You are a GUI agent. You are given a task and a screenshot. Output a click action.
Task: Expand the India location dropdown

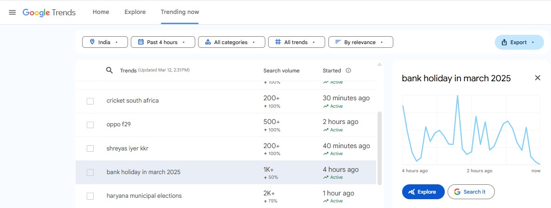(x=104, y=42)
